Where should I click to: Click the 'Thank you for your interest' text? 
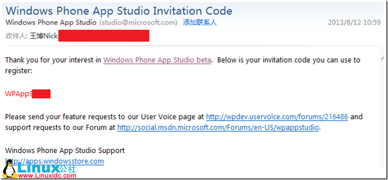pos(53,60)
